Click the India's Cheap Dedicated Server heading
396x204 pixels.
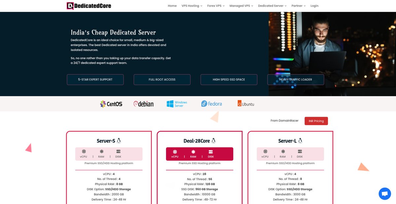pyautogui.click(x=113, y=32)
